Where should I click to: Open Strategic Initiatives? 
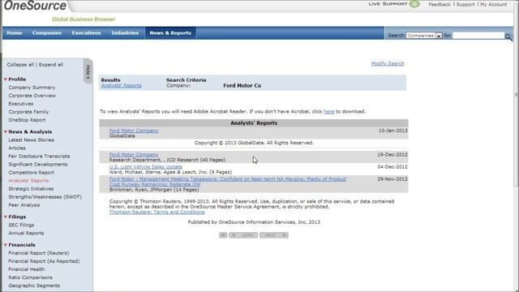coord(31,189)
